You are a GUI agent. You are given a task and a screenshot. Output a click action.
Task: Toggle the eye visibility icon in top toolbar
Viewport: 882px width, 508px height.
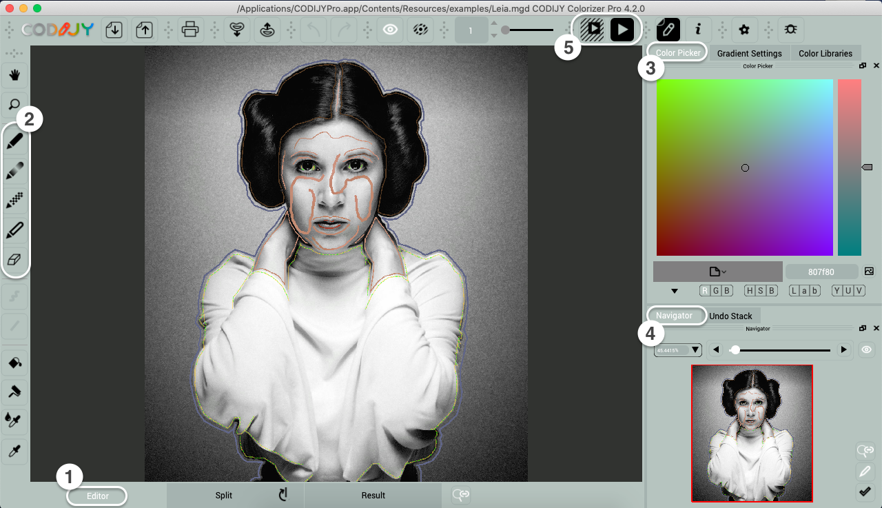tap(391, 30)
